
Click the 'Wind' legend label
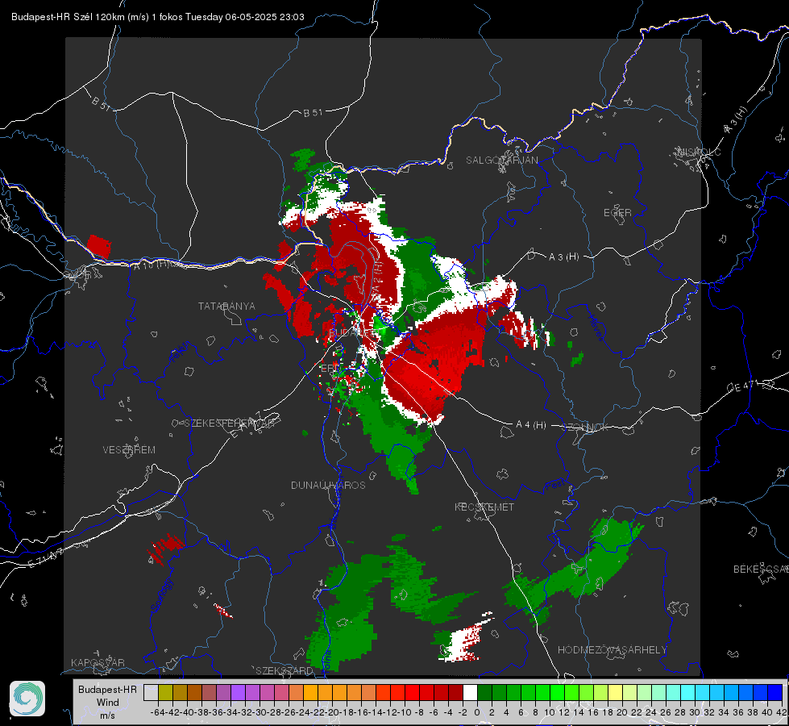[x=108, y=703]
